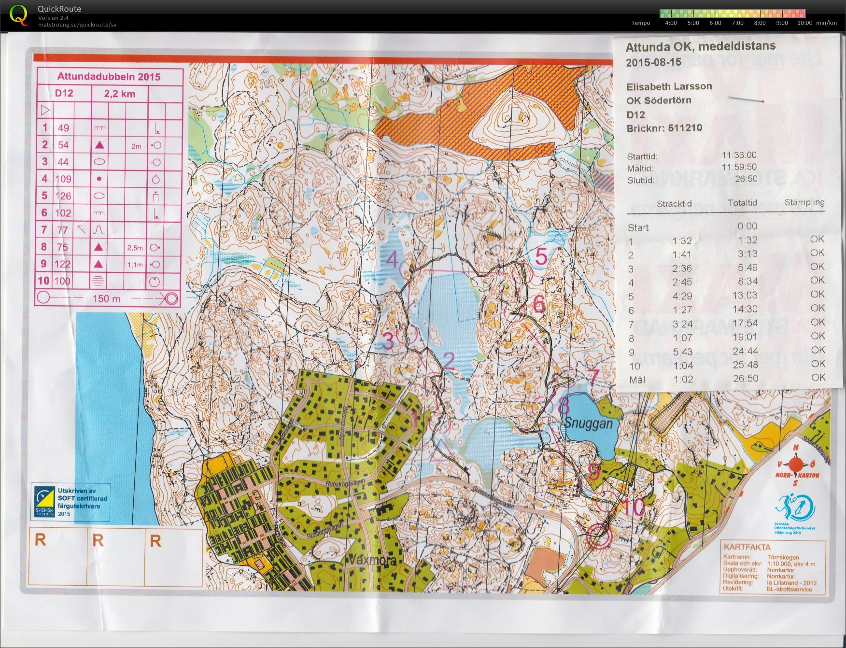Select the 7:00 tempo label
Viewport: 846px width, 648px height.
(x=737, y=23)
